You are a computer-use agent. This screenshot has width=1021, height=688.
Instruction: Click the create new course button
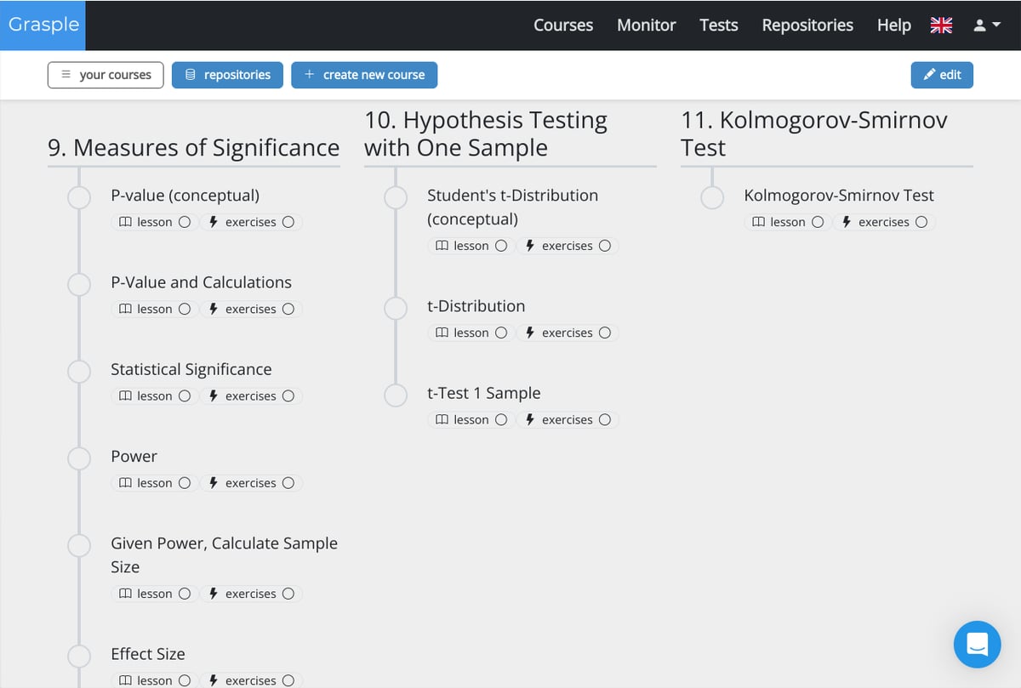click(x=364, y=75)
